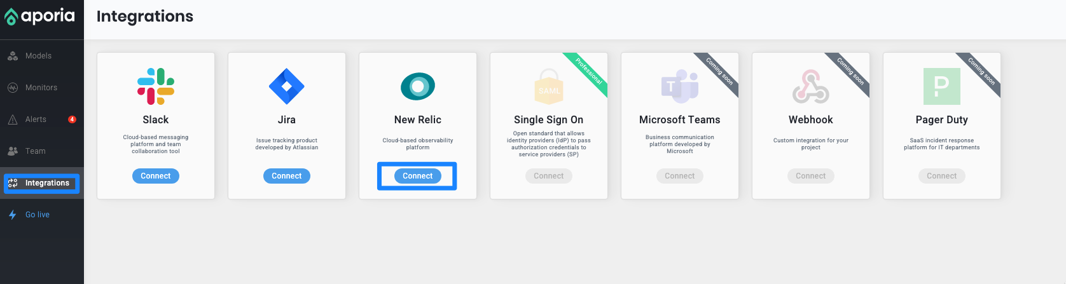The width and height of the screenshot is (1066, 284).
Task: Open the Models page in sidebar
Action: [38, 56]
